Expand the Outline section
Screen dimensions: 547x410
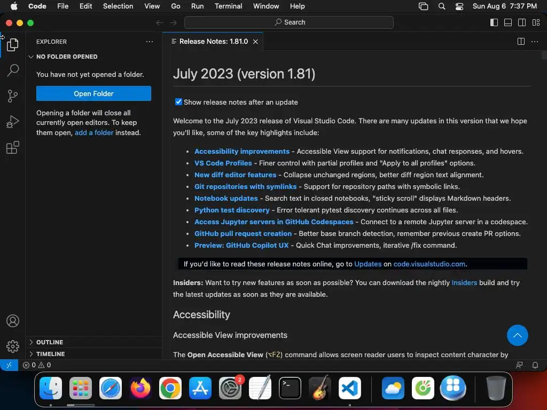click(93, 342)
